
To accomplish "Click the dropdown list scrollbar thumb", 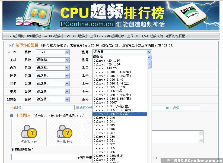I will point(149,64).
